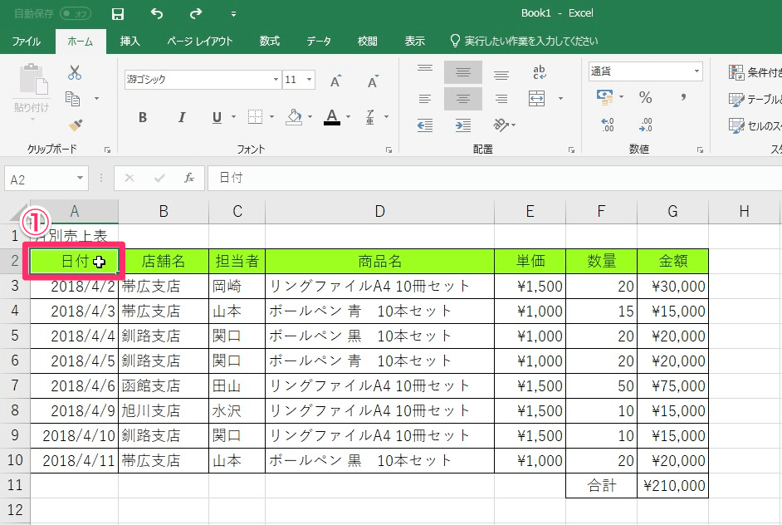Screen dimensions: 782x525
Task: Decrease font size with small A
Action: coord(373,81)
